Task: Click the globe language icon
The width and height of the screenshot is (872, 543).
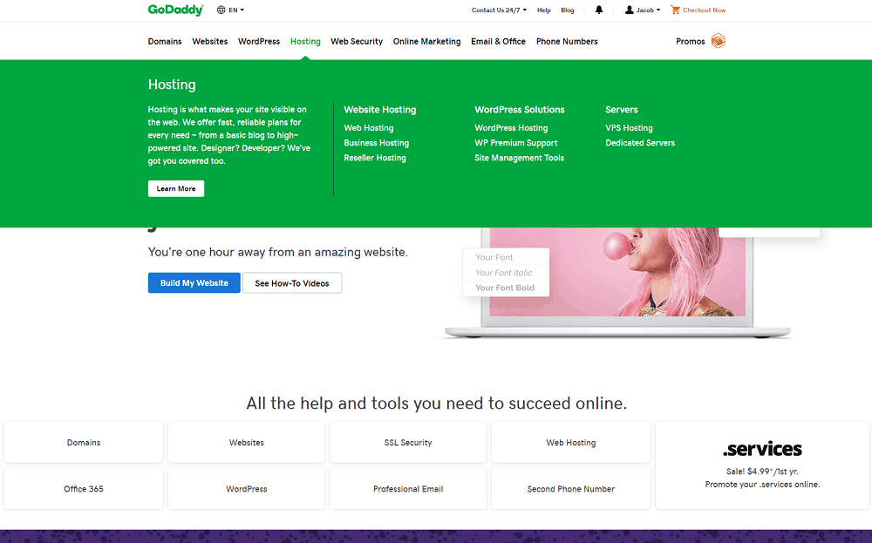Action: click(x=221, y=10)
